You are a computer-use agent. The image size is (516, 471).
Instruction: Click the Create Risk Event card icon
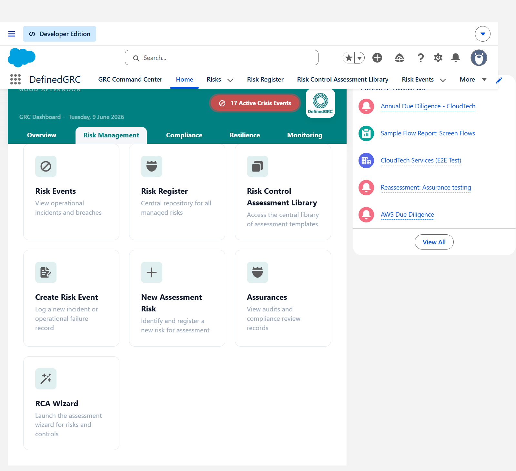[x=46, y=272]
